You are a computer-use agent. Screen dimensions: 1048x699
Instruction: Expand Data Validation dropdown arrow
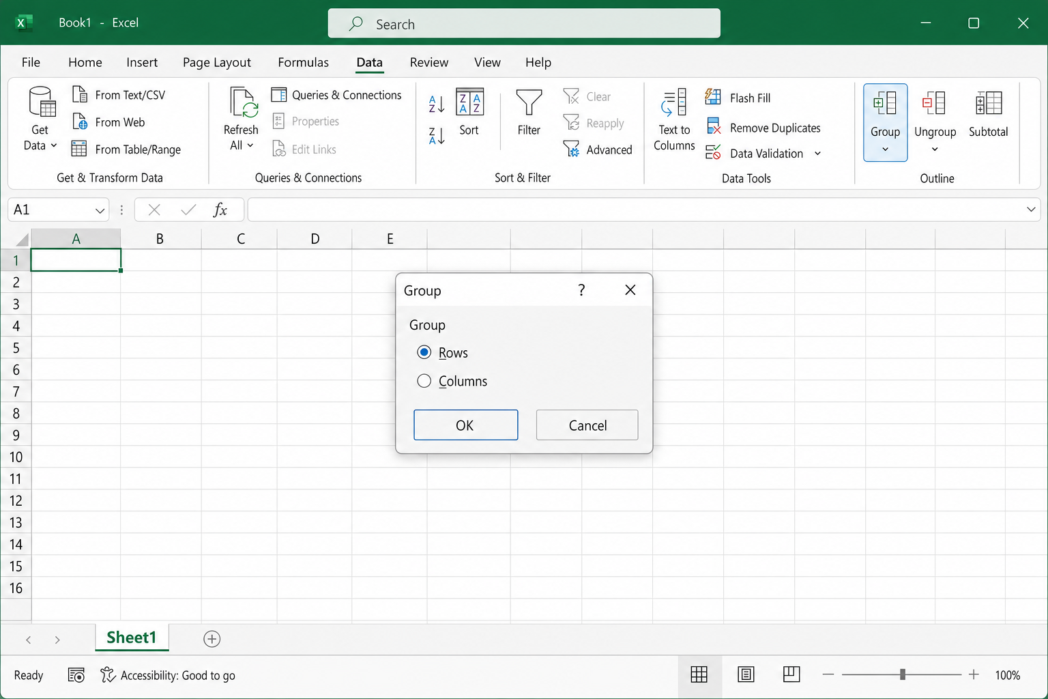point(817,154)
